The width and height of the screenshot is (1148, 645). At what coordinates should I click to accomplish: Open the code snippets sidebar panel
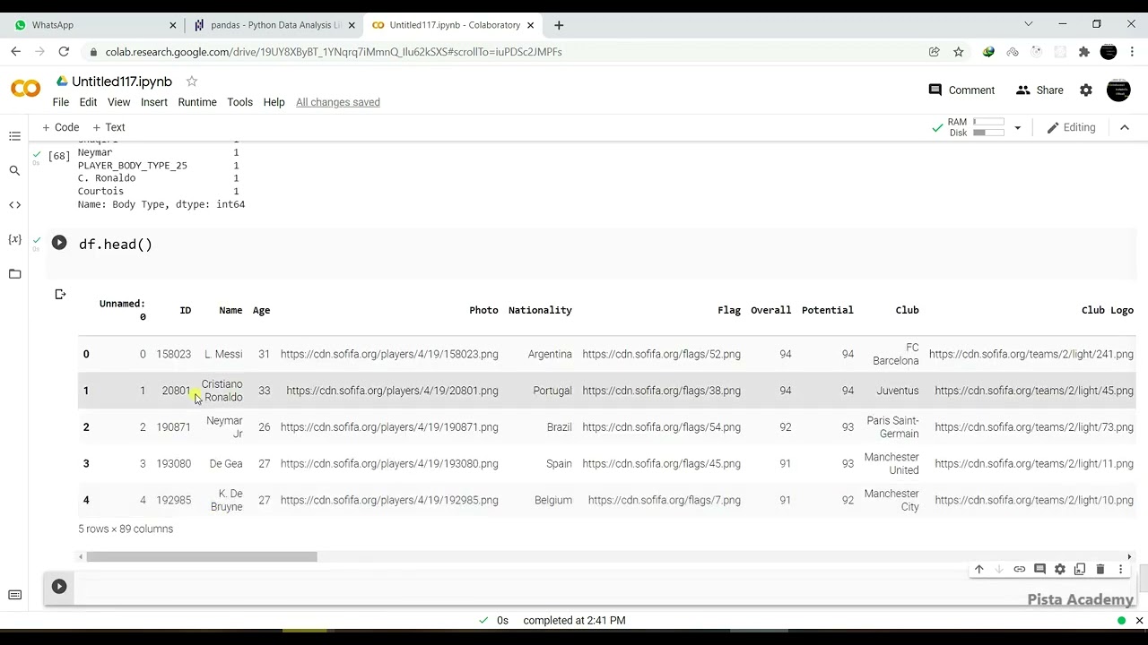click(14, 205)
